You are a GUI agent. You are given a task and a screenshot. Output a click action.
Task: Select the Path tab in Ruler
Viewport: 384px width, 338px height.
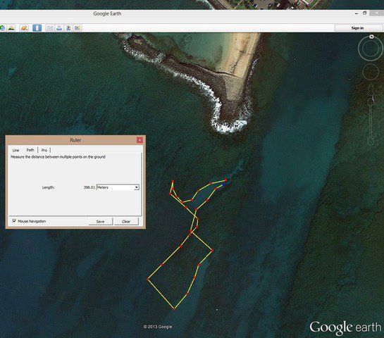click(30, 150)
